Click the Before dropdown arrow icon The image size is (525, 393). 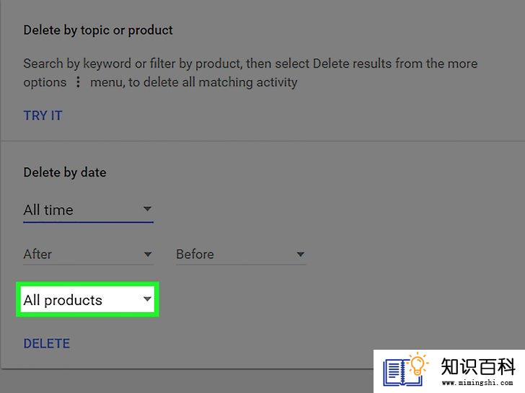pyautogui.click(x=300, y=255)
